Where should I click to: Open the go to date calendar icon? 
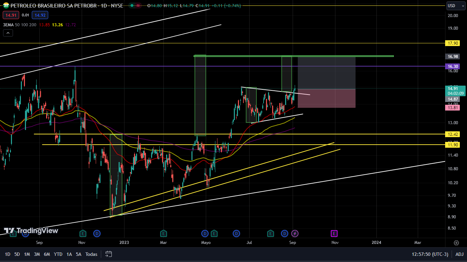pos(109,254)
